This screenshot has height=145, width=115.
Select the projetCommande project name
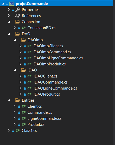tap(32, 4)
